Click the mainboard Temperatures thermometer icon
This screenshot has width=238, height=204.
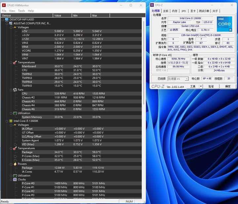[15, 63]
